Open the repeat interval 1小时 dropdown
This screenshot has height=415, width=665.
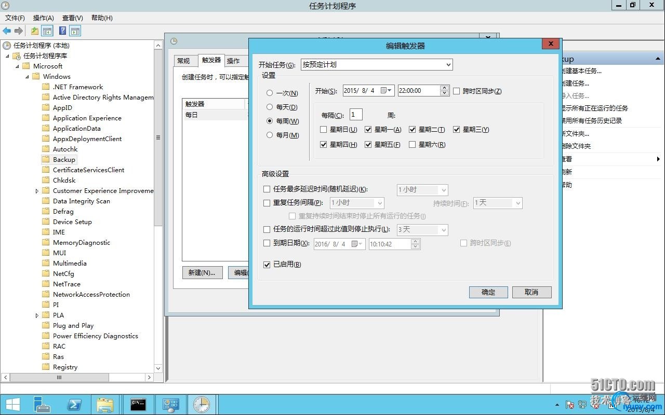(x=357, y=203)
